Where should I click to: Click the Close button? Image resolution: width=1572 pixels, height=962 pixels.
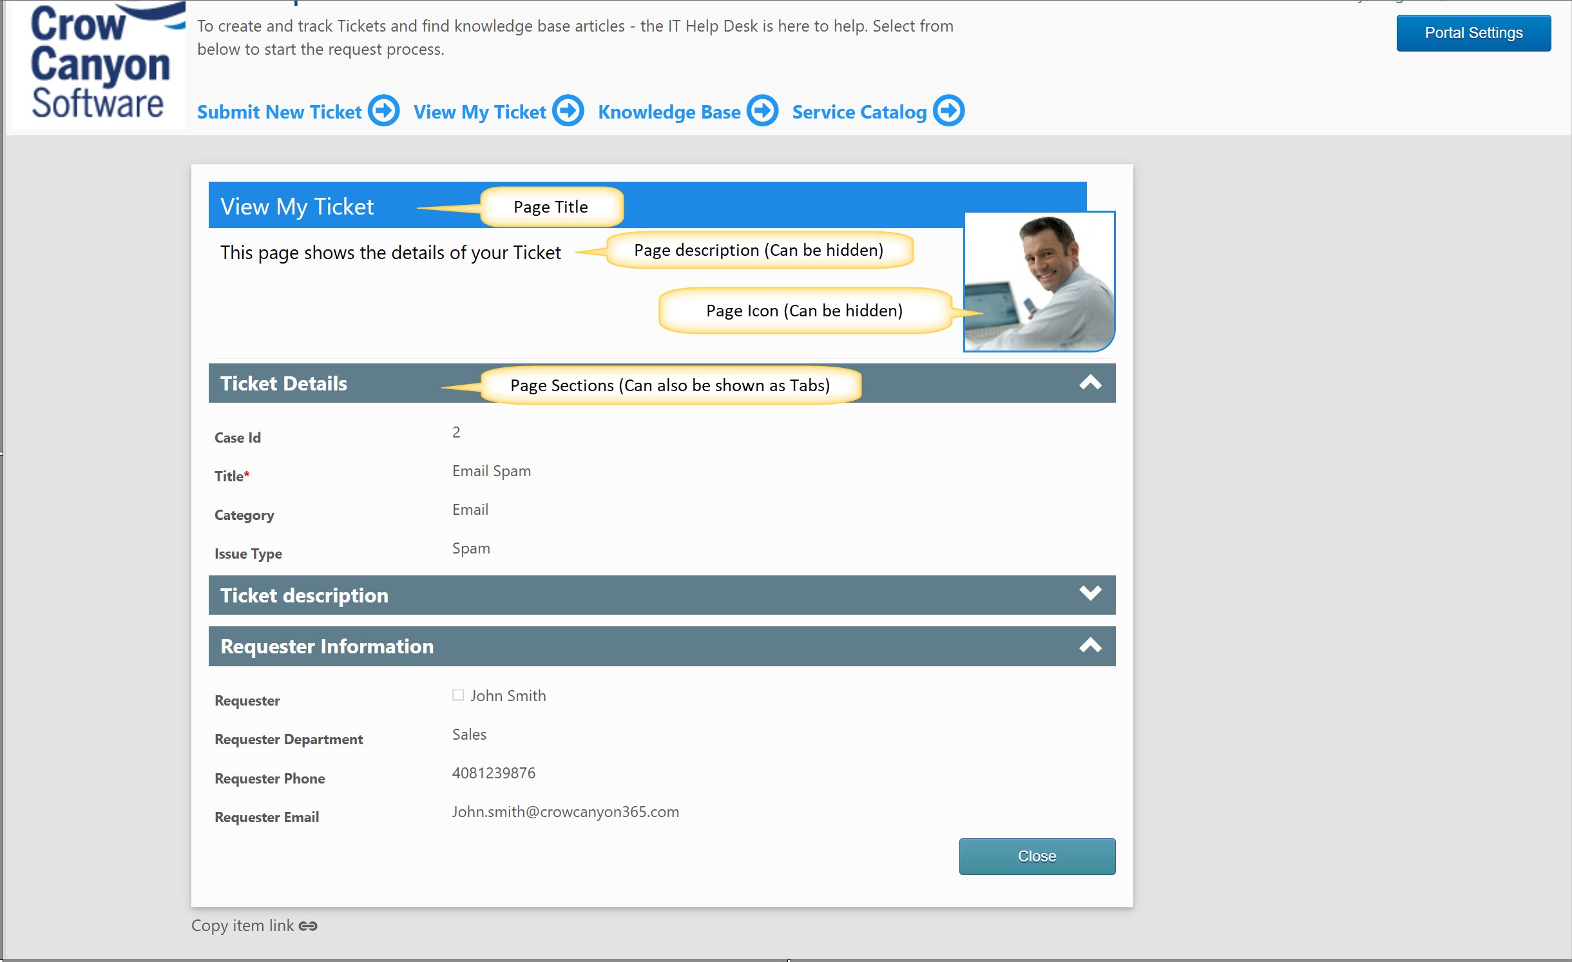pos(1037,855)
